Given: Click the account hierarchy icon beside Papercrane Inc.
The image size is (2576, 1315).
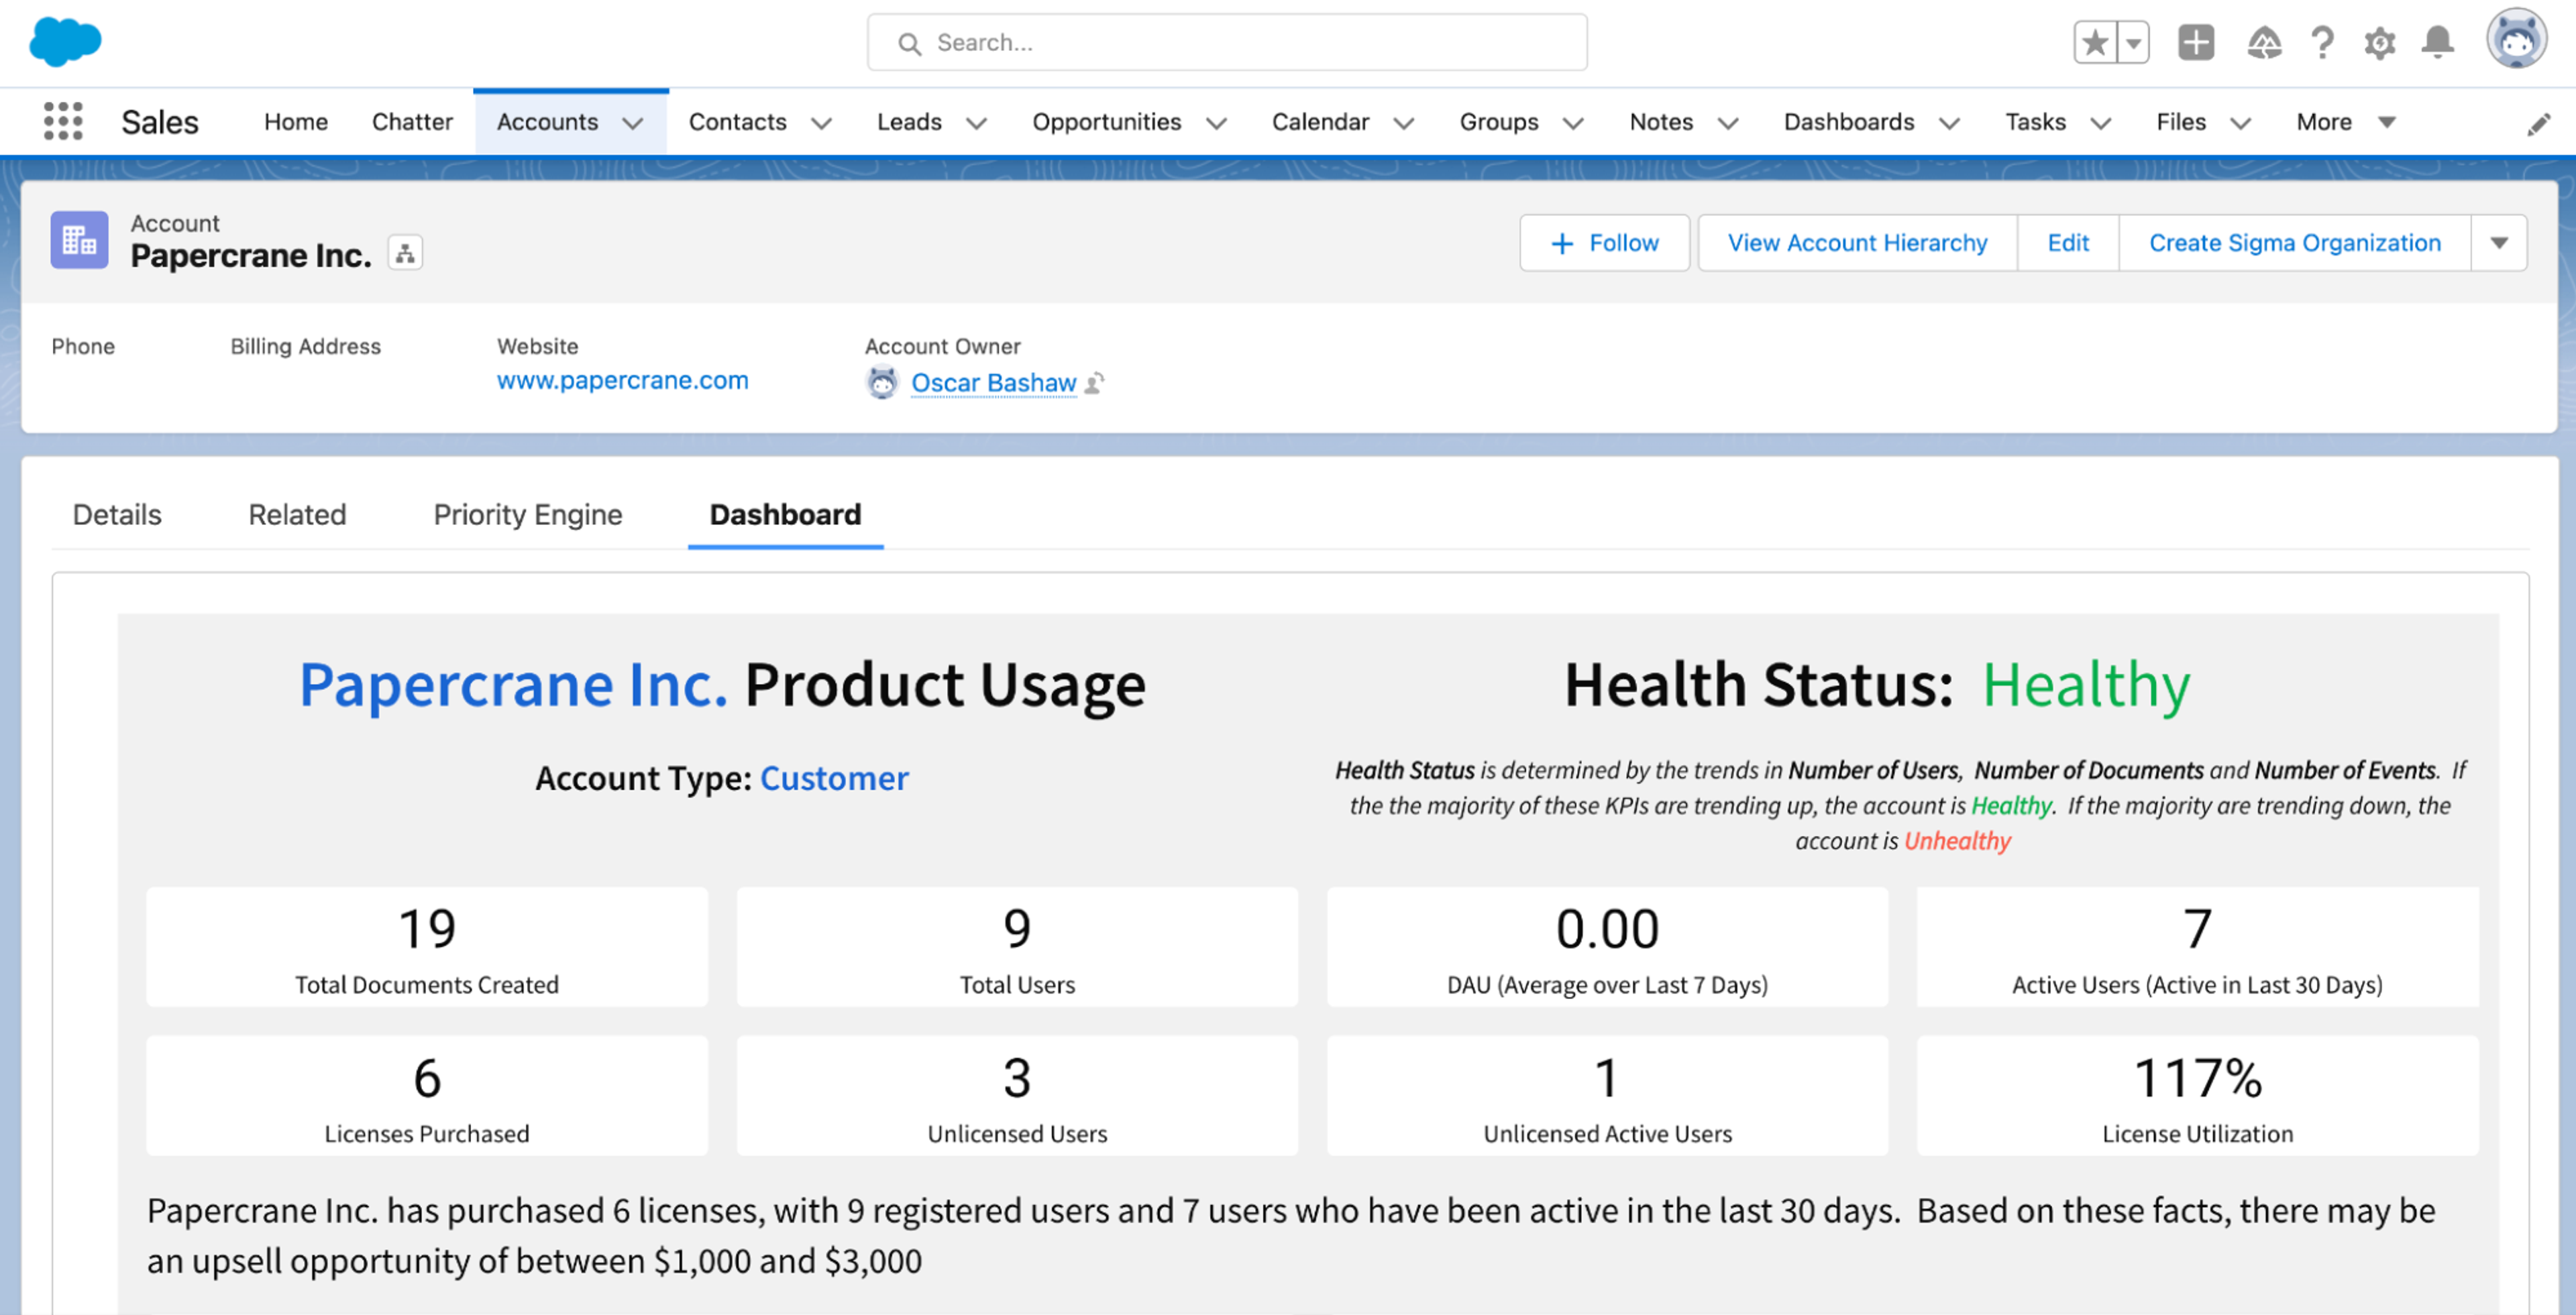Looking at the screenshot, I should tap(405, 253).
